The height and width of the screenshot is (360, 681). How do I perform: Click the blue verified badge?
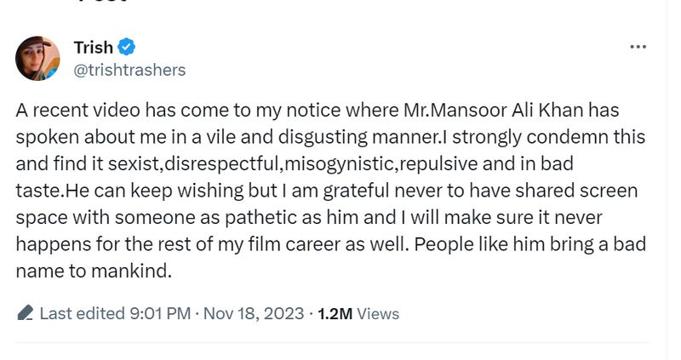(x=127, y=48)
